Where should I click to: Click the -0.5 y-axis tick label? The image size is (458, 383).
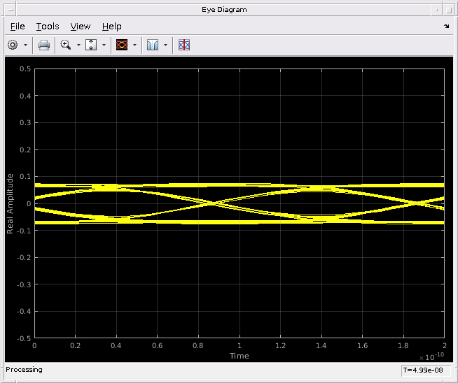click(x=24, y=338)
